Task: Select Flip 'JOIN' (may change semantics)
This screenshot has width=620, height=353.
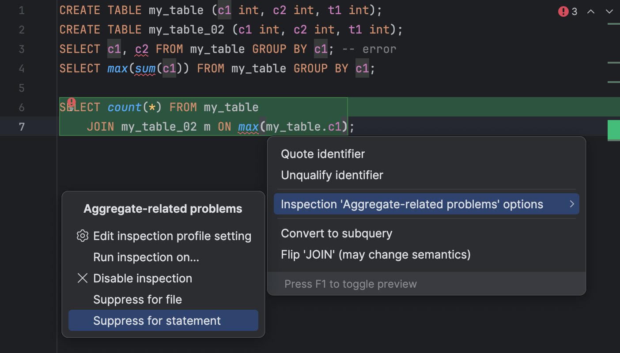Action: 376,254
